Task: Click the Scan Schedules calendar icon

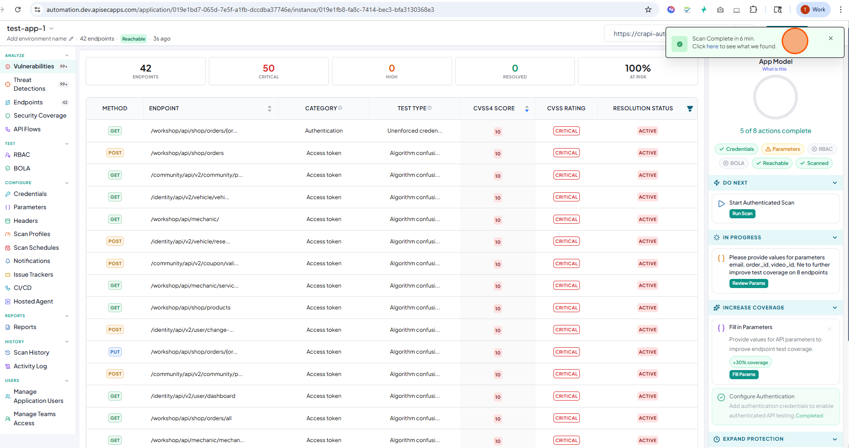Action: 8,248
